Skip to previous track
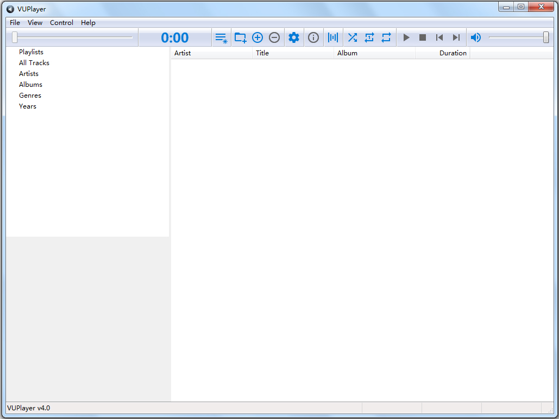 point(439,38)
